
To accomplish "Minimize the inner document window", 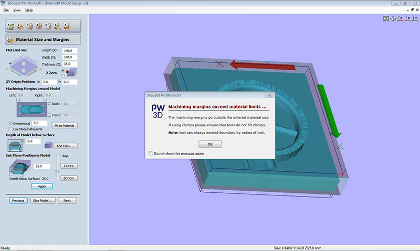I will pyautogui.click(x=408, y=10).
